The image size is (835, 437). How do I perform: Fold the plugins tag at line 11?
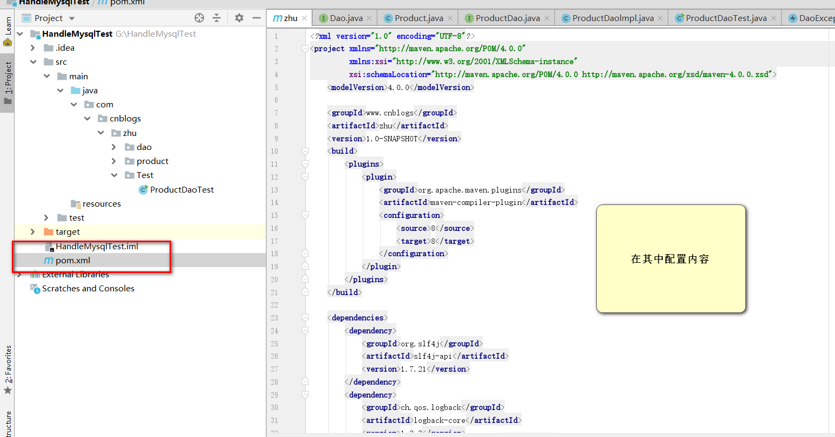(x=305, y=164)
